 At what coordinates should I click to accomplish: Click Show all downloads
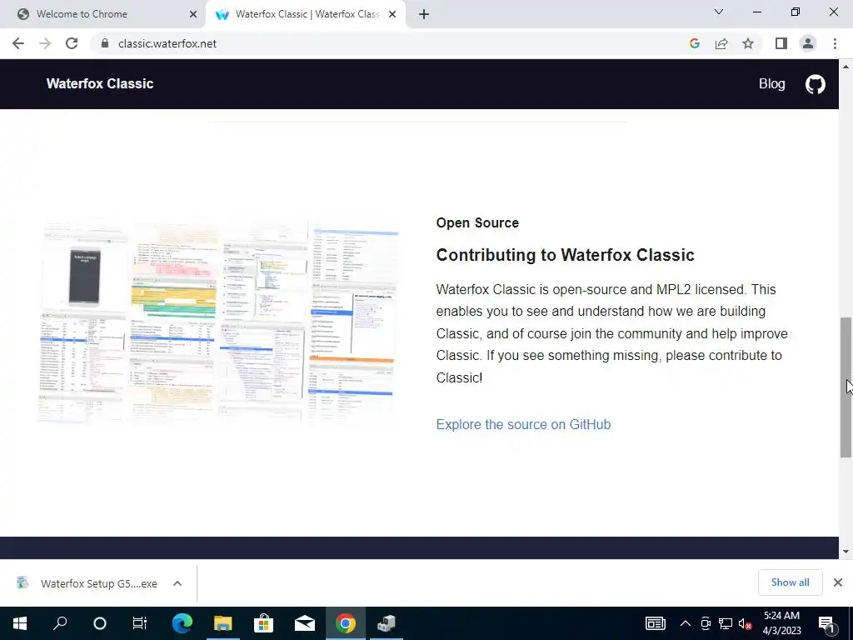point(790,582)
